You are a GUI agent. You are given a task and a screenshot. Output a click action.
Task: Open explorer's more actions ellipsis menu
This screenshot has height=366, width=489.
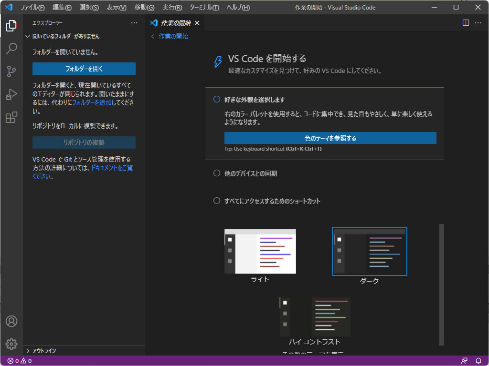(134, 23)
